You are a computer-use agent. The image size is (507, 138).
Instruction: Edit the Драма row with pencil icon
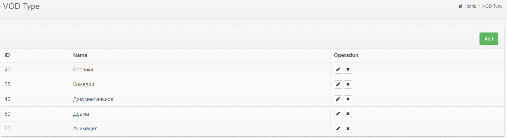point(338,114)
